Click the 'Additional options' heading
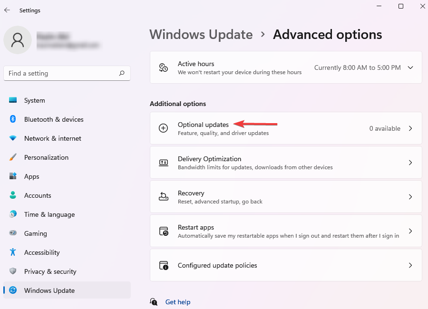Screen dimensions: 428x309 [x=178, y=104]
